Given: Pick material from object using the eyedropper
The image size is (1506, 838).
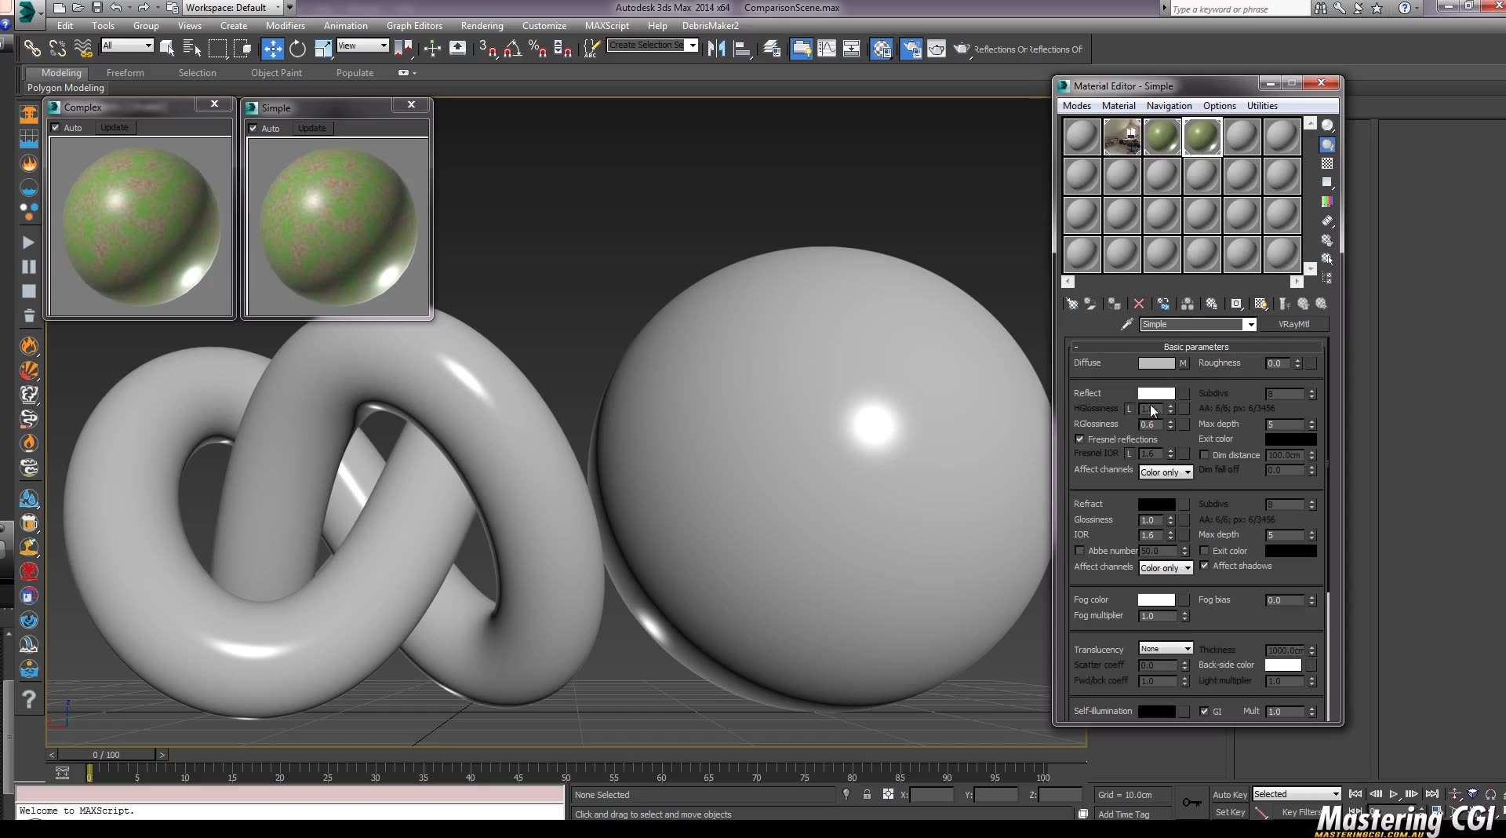Looking at the screenshot, I should click(1127, 324).
